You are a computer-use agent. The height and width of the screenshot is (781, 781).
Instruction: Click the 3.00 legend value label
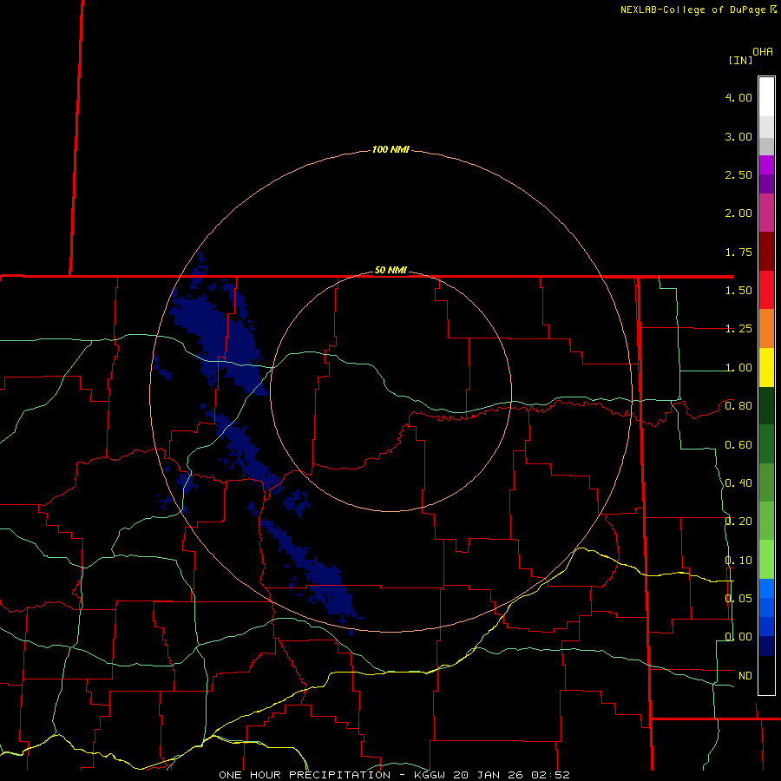[738, 136]
